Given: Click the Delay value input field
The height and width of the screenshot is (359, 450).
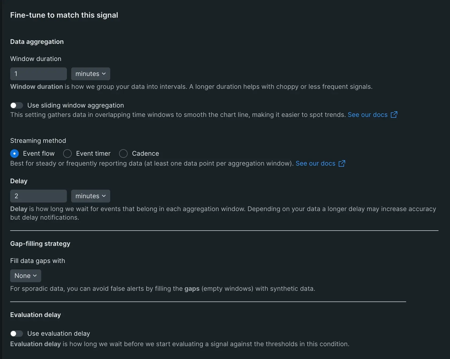Looking at the screenshot, I should point(38,196).
